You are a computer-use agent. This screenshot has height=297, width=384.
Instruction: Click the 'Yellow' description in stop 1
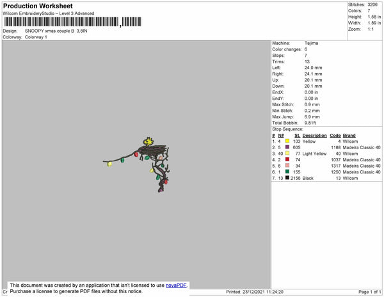tap(309, 141)
